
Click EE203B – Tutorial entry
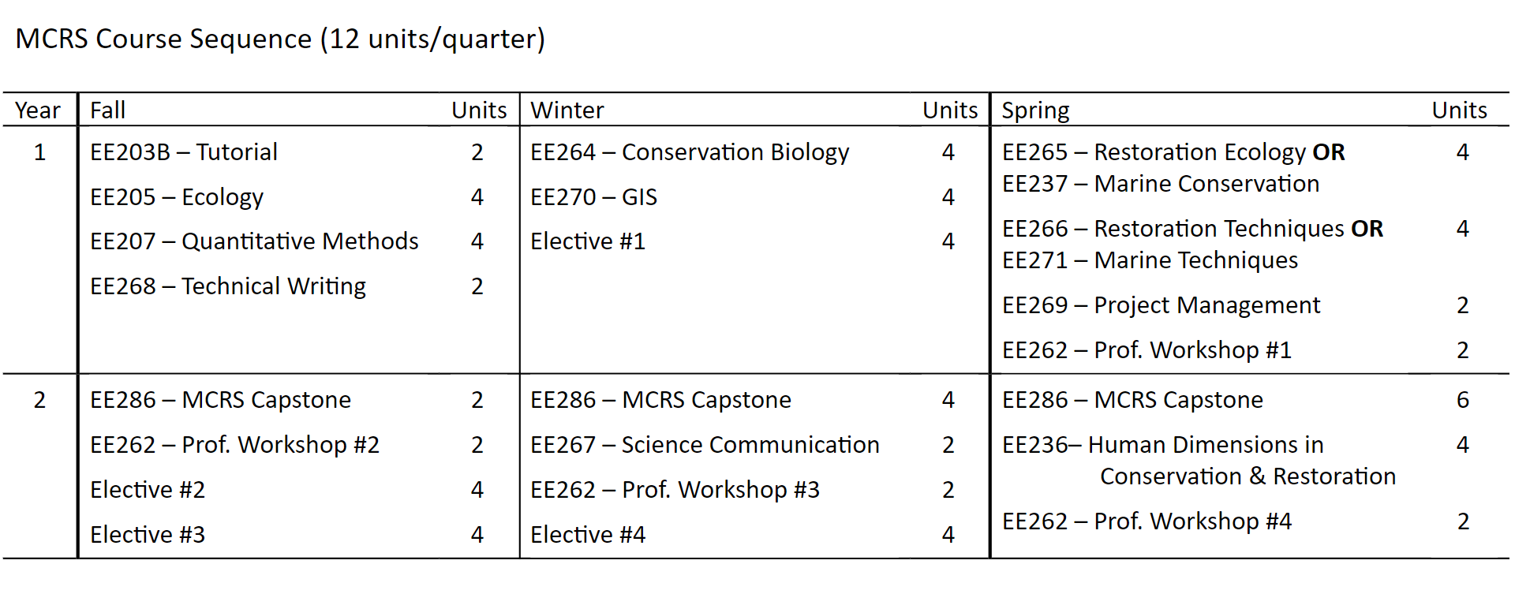tap(184, 151)
